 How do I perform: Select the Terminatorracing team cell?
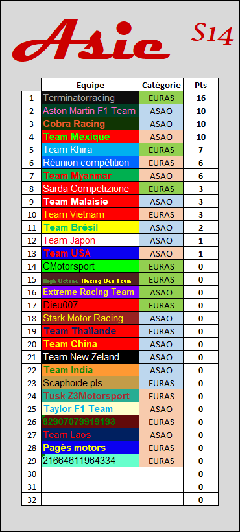pyautogui.click(x=90, y=98)
